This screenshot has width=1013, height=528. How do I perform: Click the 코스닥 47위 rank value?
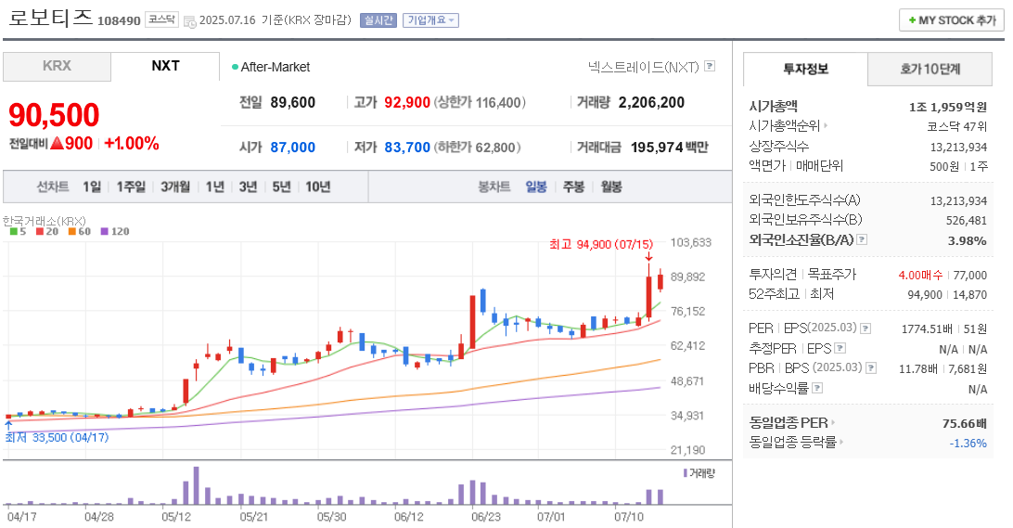click(x=956, y=127)
